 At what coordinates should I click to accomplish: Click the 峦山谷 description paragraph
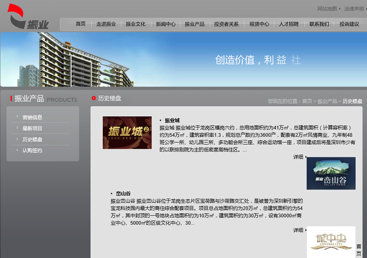coord(207,212)
